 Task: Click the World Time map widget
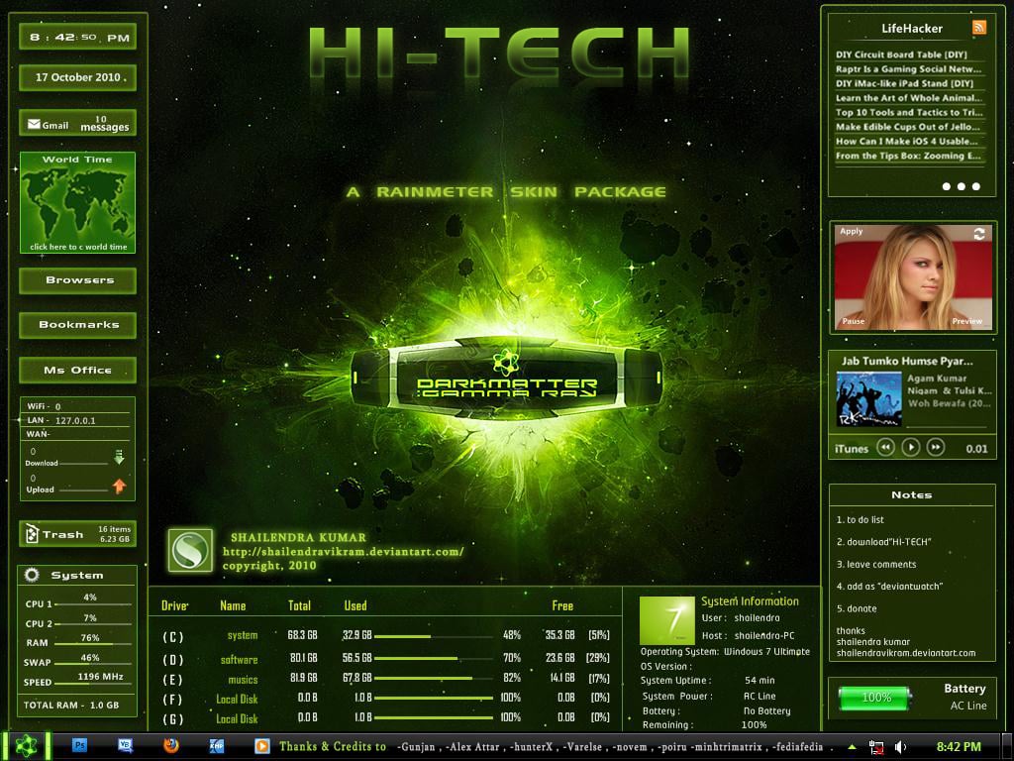coord(77,203)
